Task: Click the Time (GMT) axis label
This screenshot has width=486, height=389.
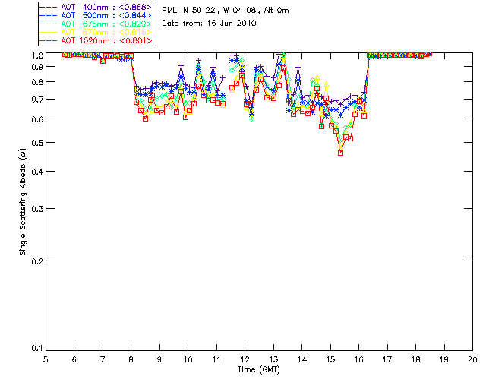Action: coord(259,370)
